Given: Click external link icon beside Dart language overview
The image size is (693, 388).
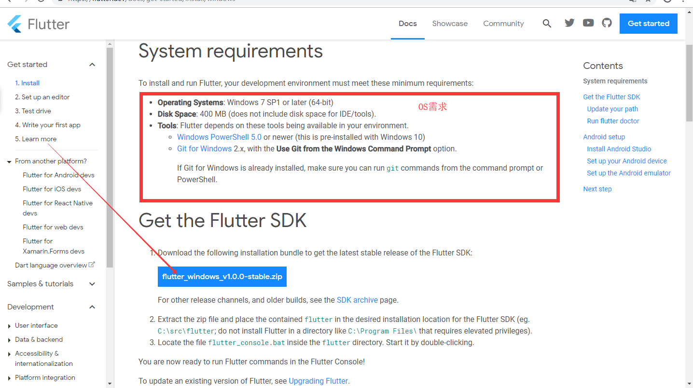Looking at the screenshot, I should coord(92,265).
